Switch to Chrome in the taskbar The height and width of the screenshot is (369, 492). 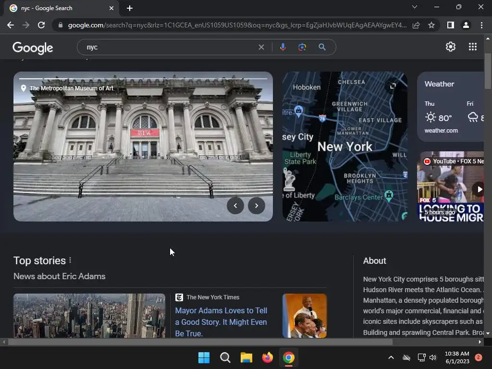288,357
